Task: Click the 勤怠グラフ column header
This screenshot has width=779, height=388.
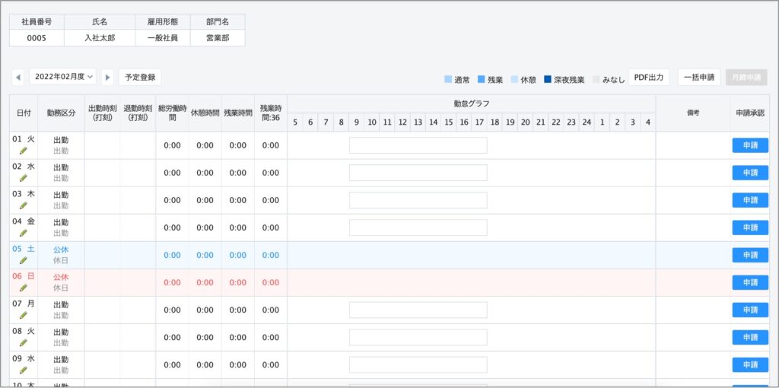Action: coord(471,103)
